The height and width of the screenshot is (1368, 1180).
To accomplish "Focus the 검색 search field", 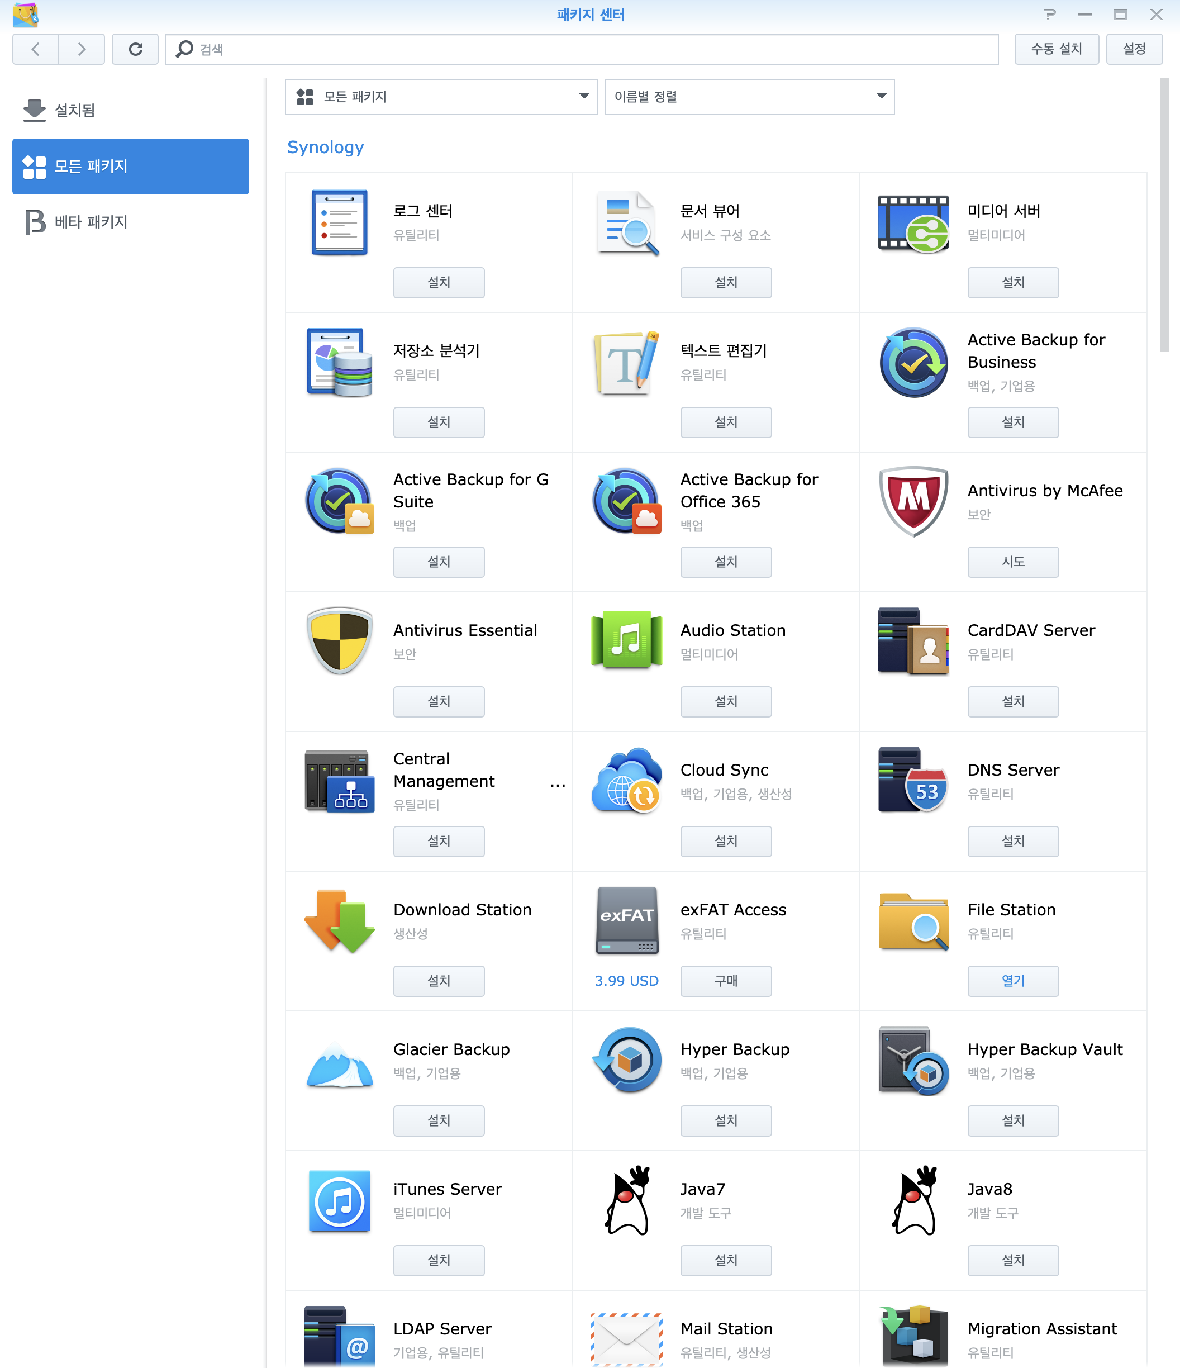I will [x=581, y=49].
